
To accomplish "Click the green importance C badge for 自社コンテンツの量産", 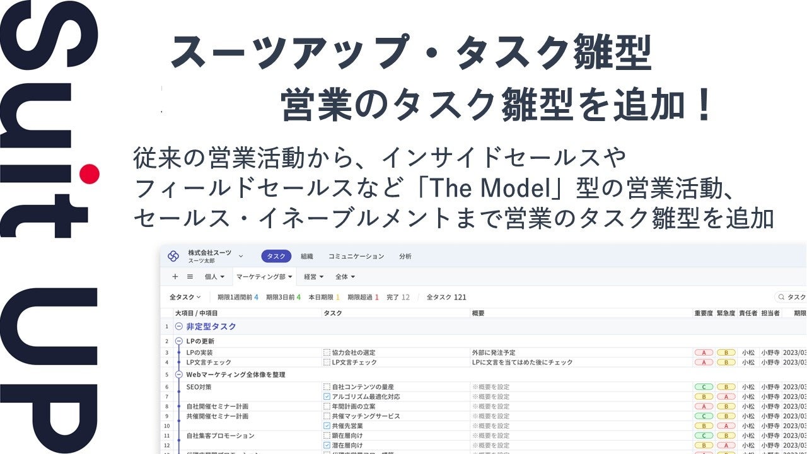I will pyautogui.click(x=704, y=387).
